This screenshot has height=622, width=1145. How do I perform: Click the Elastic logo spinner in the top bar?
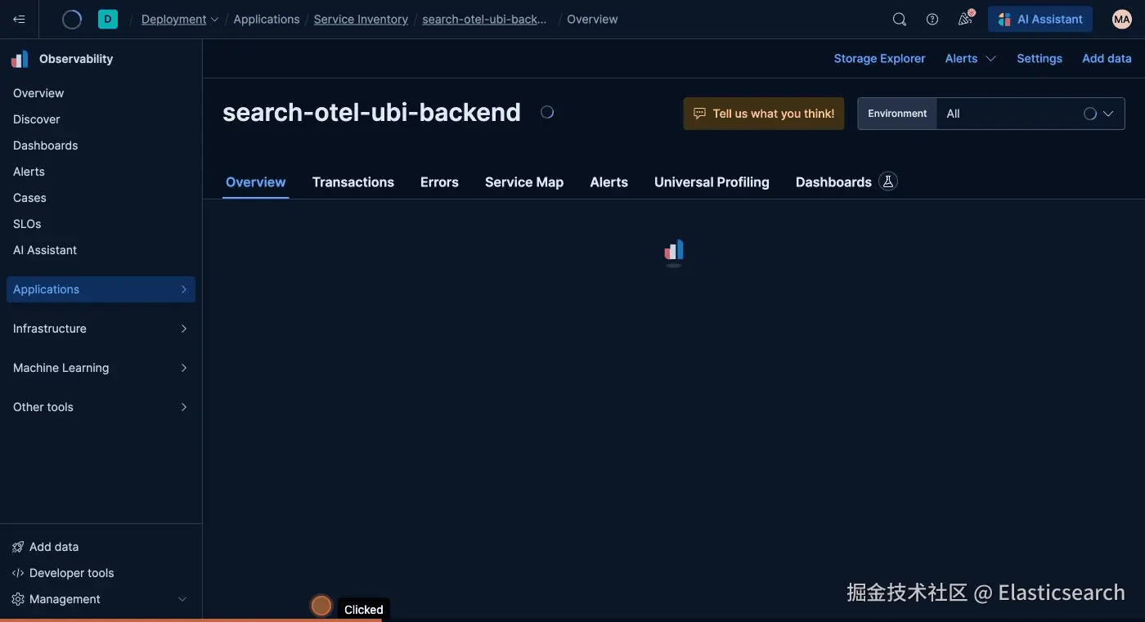click(72, 19)
